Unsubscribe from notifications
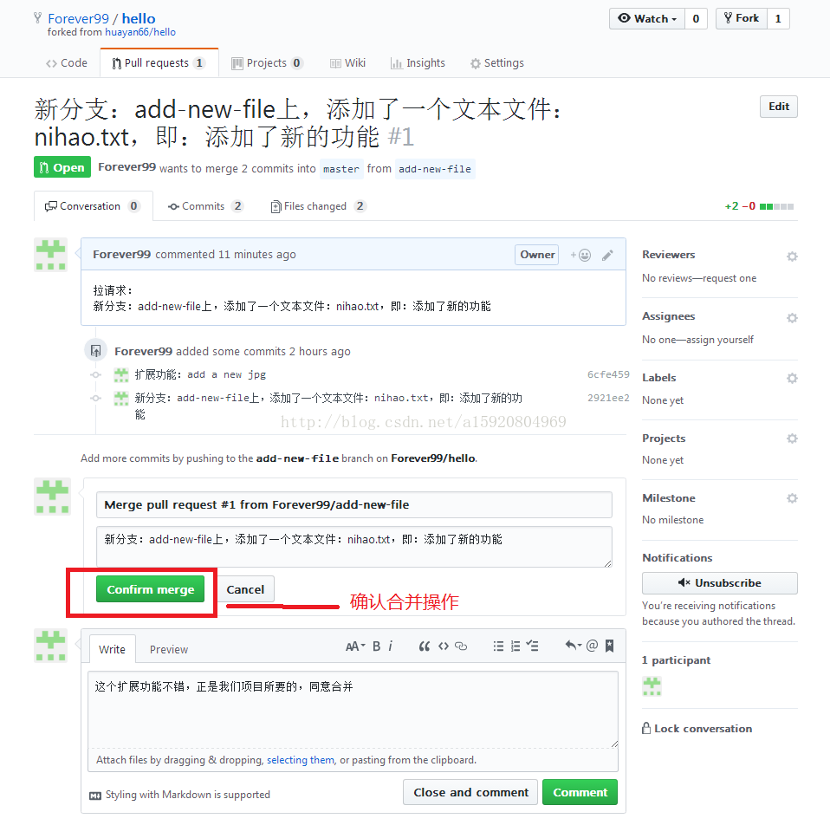The height and width of the screenshot is (825, 830). 720,583
